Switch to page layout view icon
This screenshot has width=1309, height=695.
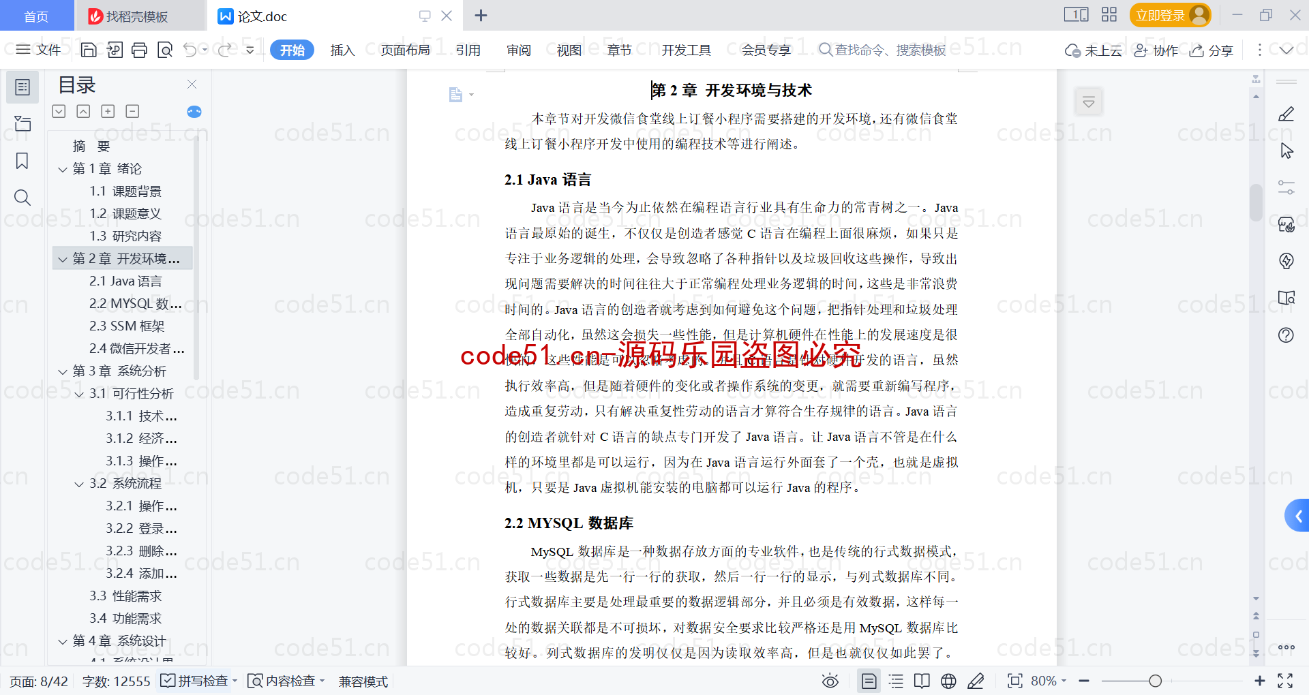(869, 681)
